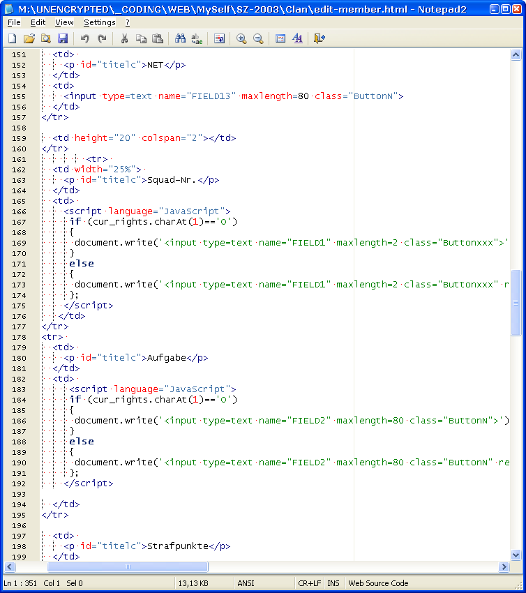The width and height of the screenshot is (526, 593).
Task: Click the 'Sel 0' status bar entry
Action: tap(75, 583)
